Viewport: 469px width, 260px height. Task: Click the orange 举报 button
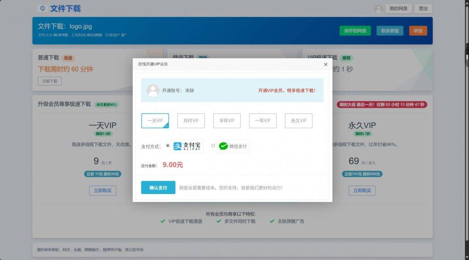click(x=418, y=31)
